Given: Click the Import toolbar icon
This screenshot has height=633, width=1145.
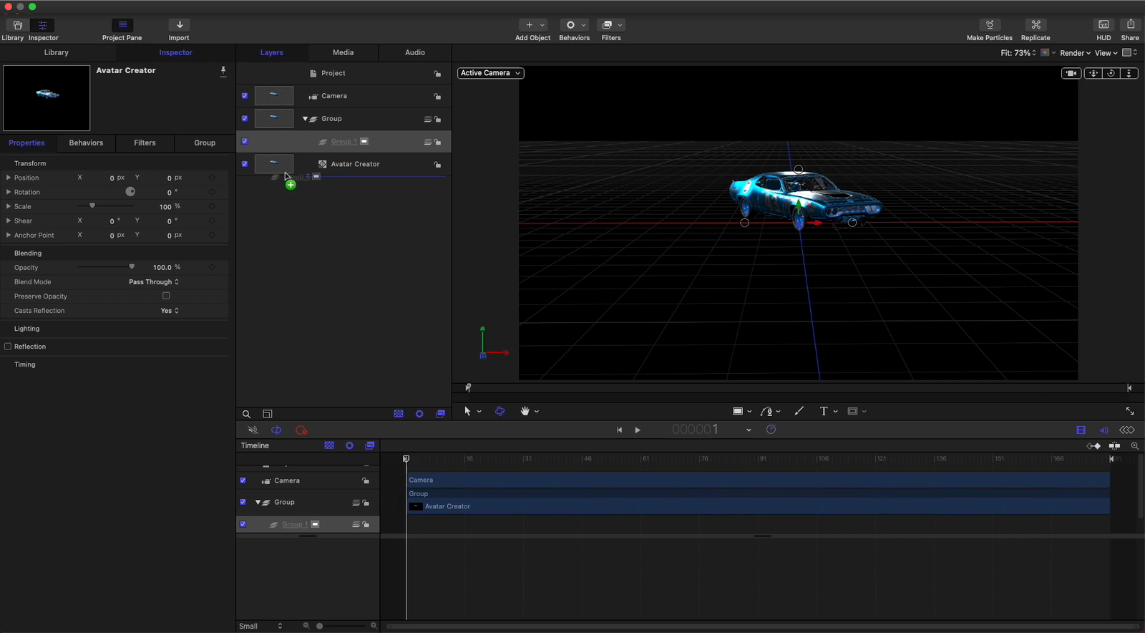Looking at the screenshot, I should click(x=179, y=25).
